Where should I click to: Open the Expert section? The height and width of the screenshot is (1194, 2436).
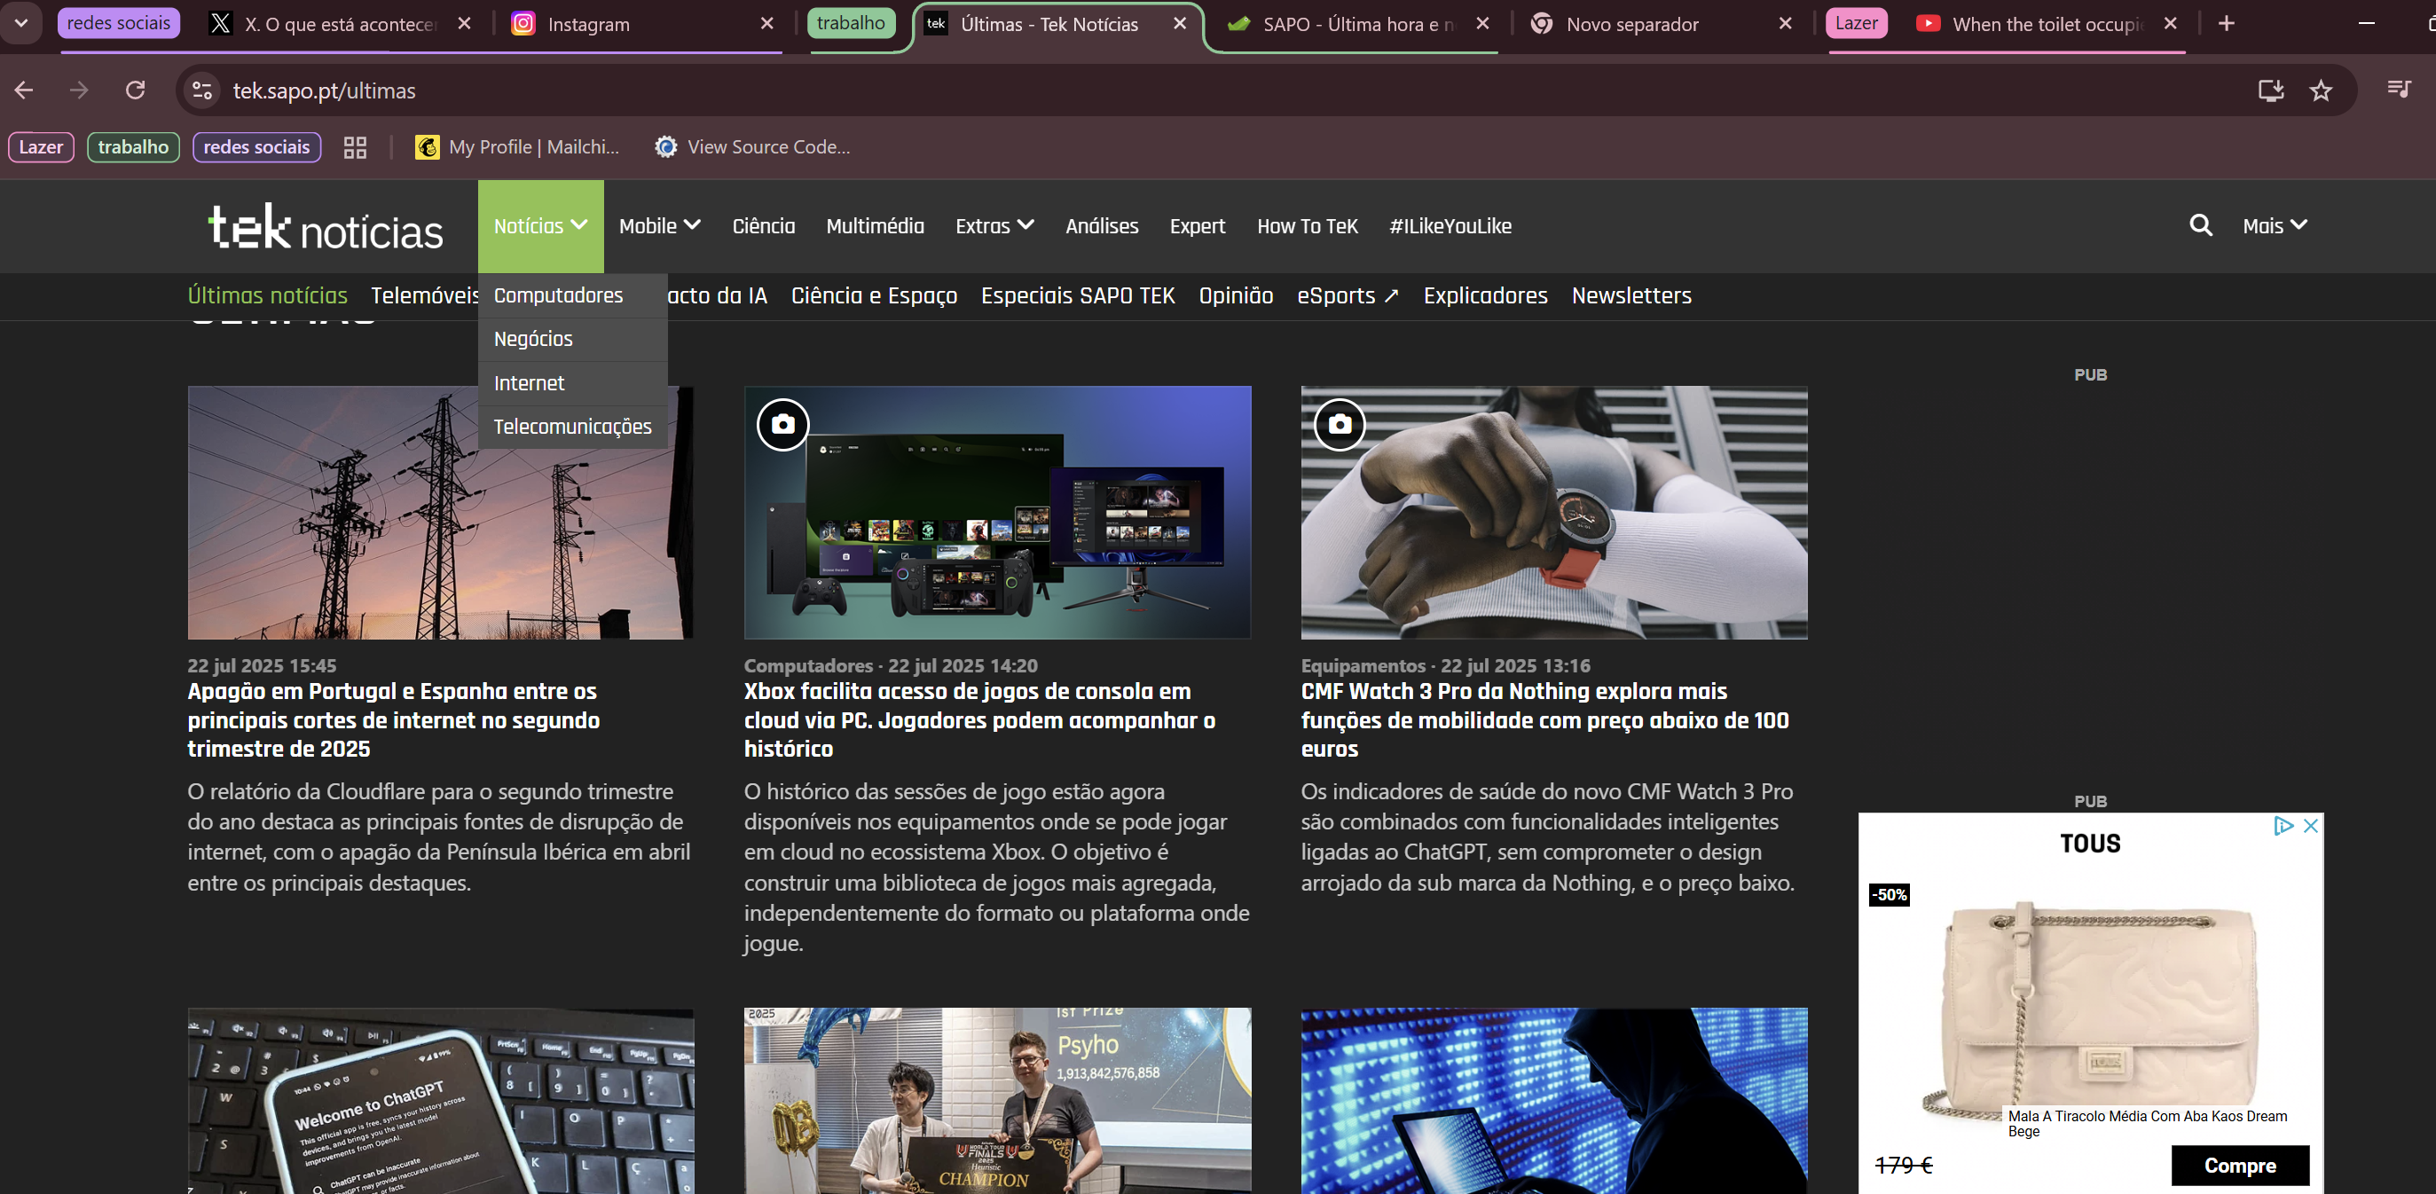[1198, 226]
